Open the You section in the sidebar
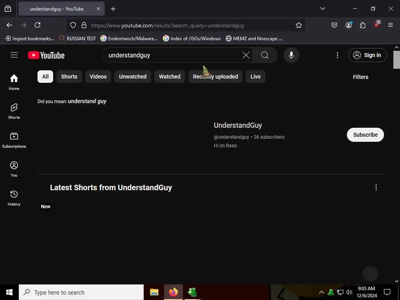Screen dimensions: 400x300 click(14, 169)
